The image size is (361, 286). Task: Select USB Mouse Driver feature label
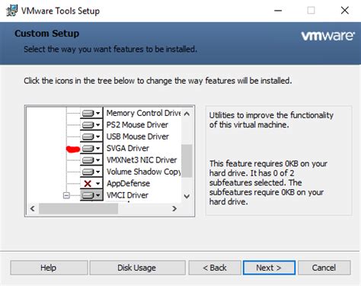[138, 137]
